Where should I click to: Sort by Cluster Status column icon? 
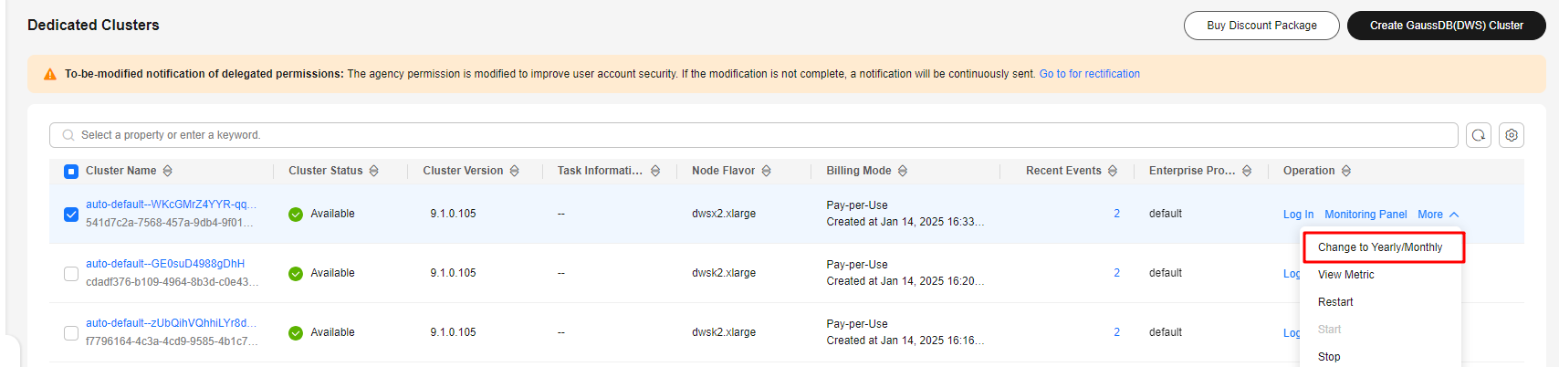click(x=373, y=171)
